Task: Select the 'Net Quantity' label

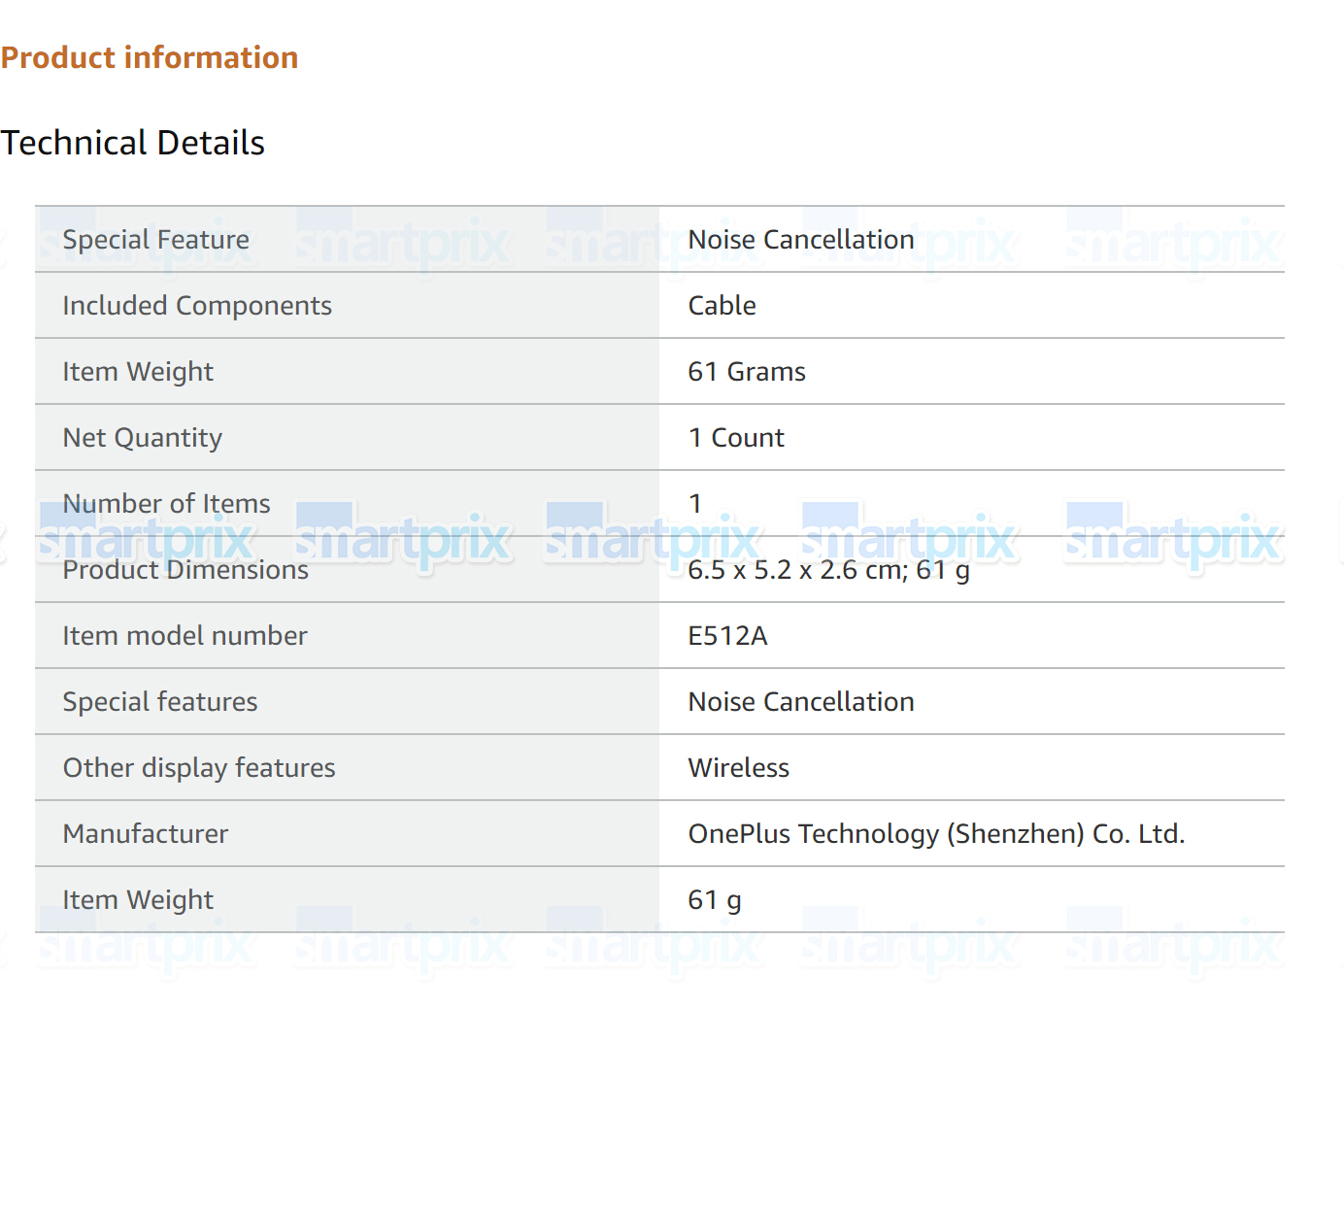Action: [x=143, y=438]
